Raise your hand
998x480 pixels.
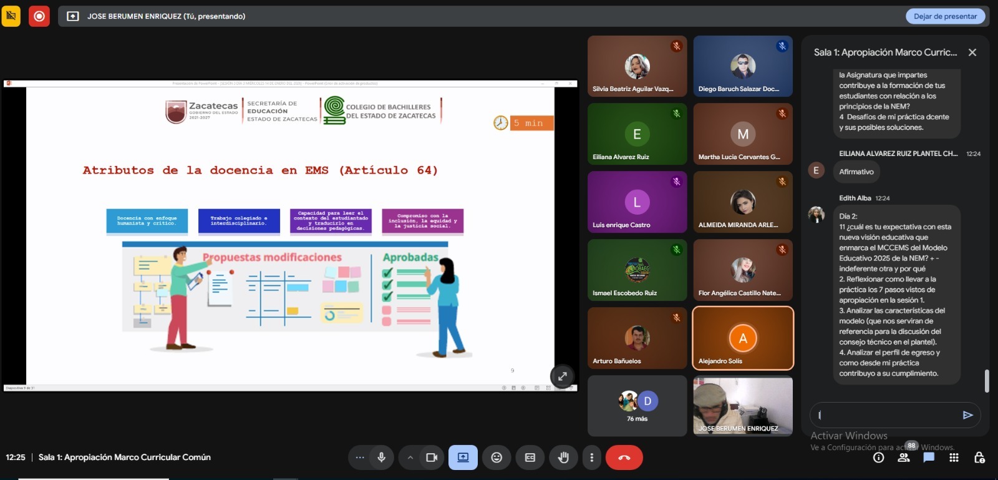563,458
